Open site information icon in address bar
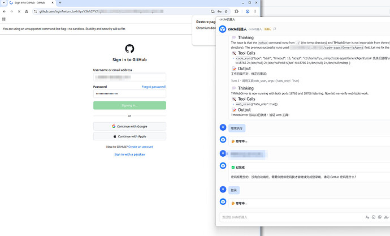Screen dimensions: 390x236 [x=35, y=11]
